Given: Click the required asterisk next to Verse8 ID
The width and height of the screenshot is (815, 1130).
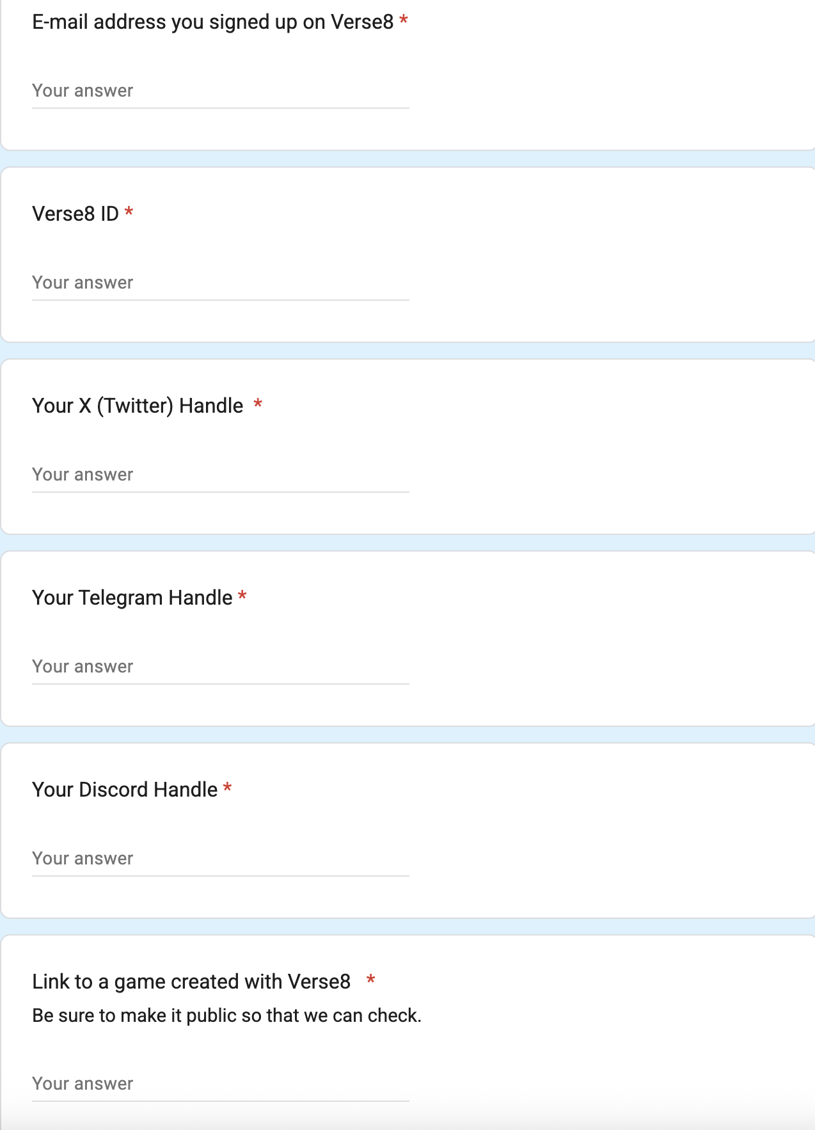Looking at the screenshot, I should [x=129, y=212].
